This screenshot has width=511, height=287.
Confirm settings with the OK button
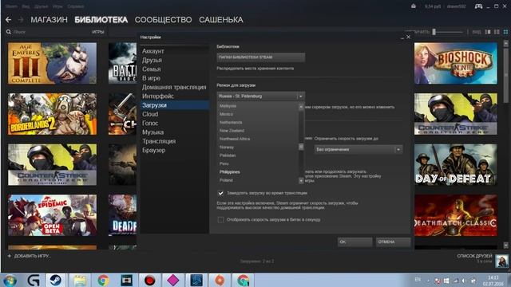pyautogui.click(x=355, y=242)
